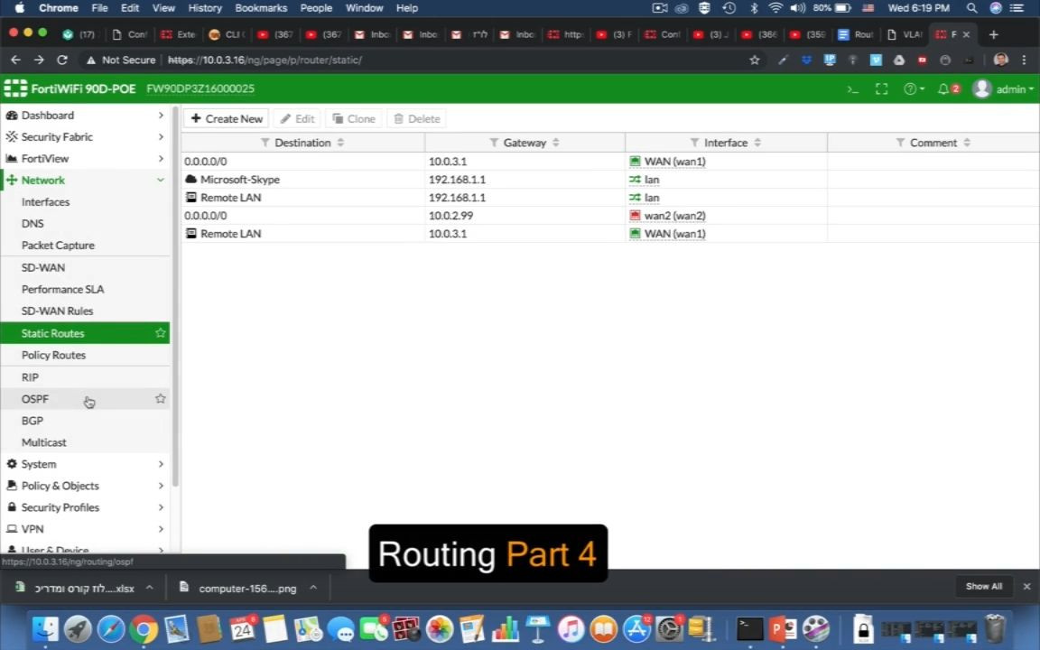Toggle the favorite star next to Static Routes

pyautogui.click(x=160, y=333)
